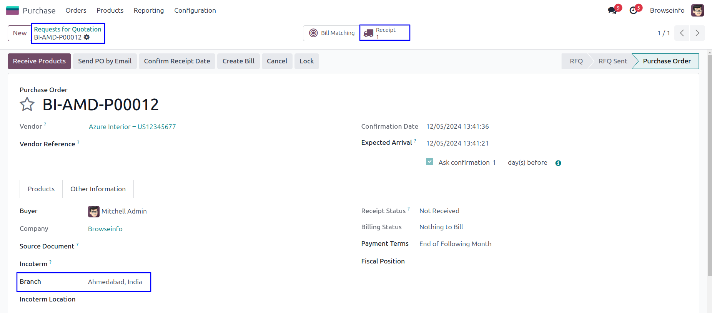Click the Vendor help question mark
This screenshot has width=712, height=313.
[45, 124]
